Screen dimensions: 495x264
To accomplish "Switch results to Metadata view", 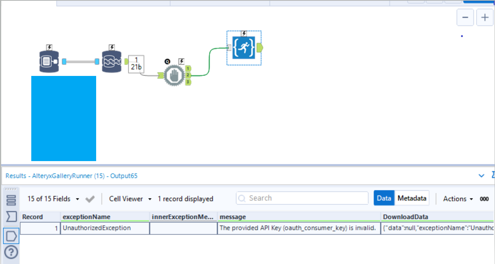I will 412,198.
